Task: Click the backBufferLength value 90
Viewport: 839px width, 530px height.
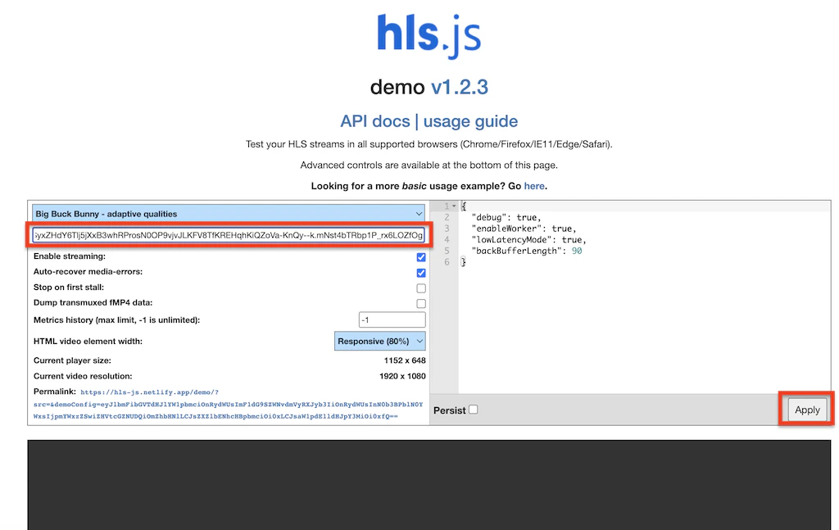Action: click(576, 251)
